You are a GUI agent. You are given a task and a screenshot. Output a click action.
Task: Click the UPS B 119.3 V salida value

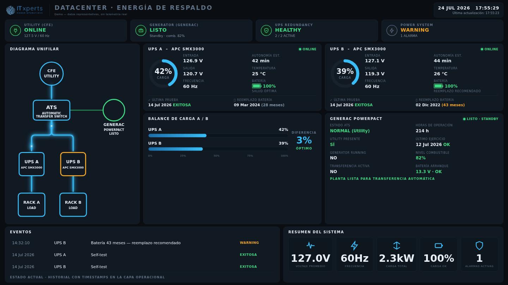point(375,74)
